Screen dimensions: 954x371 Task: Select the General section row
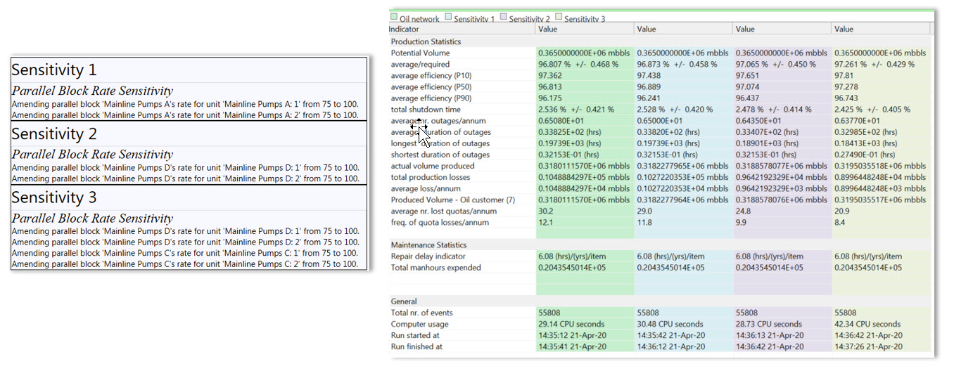pos(404,301)
